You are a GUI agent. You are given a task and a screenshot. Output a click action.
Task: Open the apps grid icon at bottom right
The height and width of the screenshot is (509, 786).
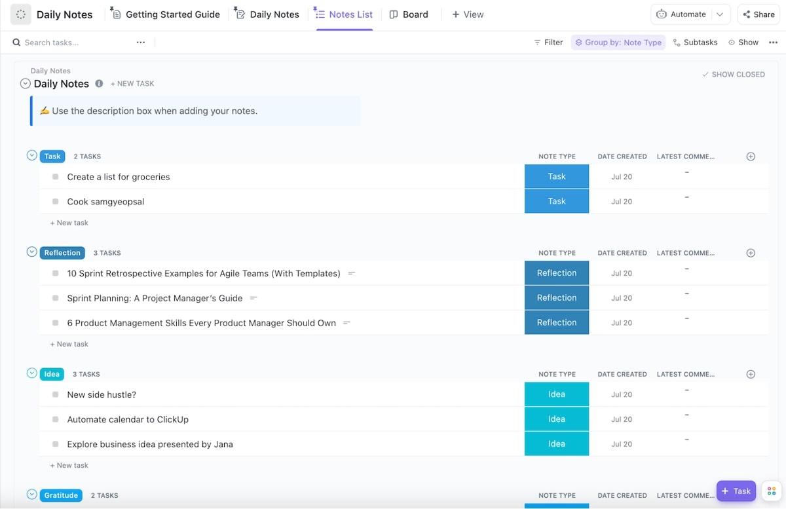772,491
